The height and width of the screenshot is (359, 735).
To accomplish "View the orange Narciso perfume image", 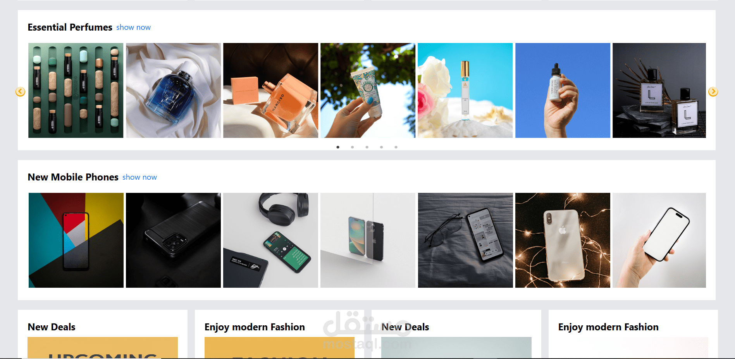I will tap(270, 90).
